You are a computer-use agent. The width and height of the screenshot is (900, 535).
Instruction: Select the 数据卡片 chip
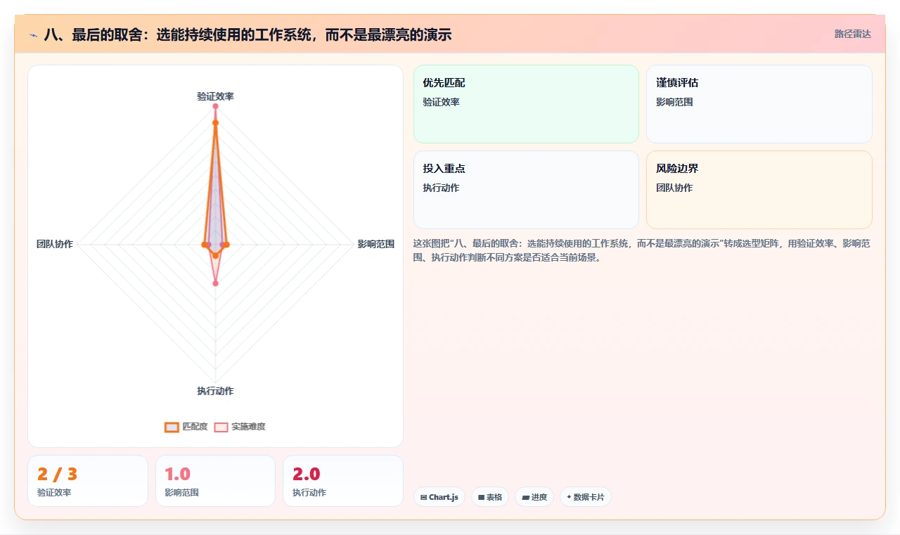coord(586,497)
